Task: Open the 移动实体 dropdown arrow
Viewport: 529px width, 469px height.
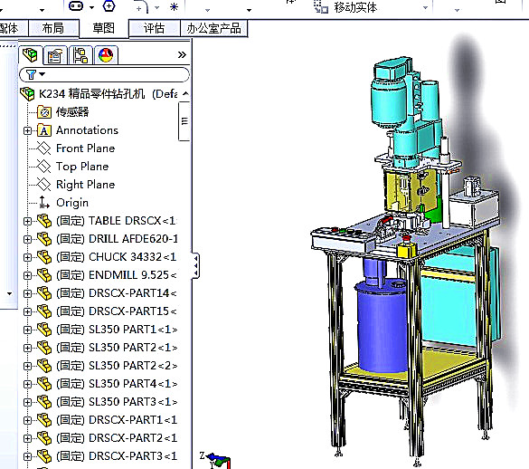Action: tap(425, 8)
